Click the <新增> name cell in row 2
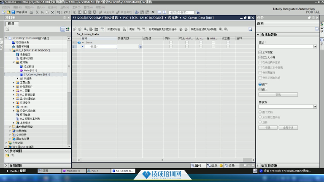 click(100, 47)
